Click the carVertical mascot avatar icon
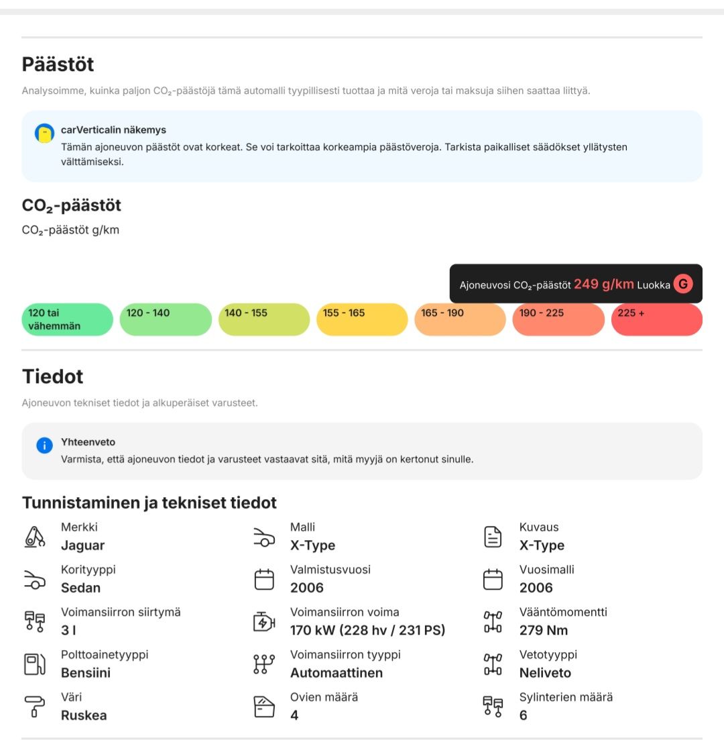724x740 pixels. pos(44,134)
